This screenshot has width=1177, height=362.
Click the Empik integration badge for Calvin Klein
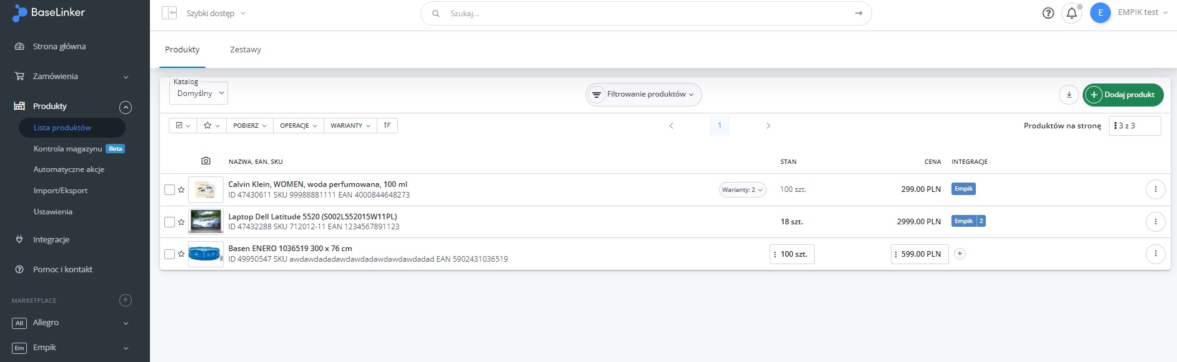tap(963, 189)
